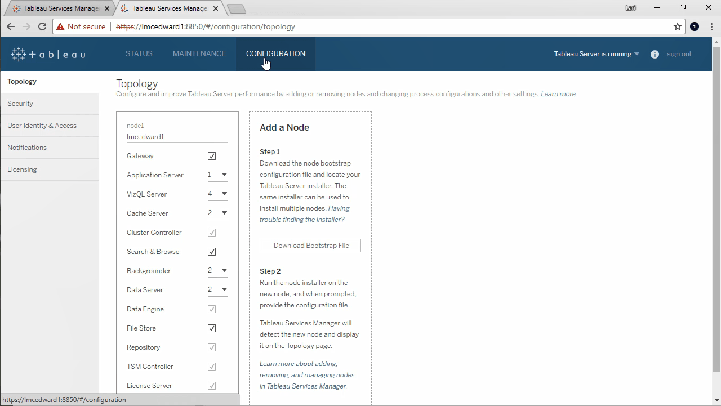Open a new browser tab

click(x=237, y=8)
